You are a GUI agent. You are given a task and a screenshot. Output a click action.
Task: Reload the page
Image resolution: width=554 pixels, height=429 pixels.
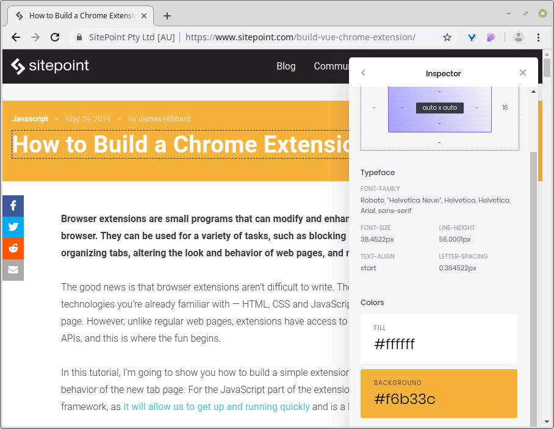pos(55,37)
